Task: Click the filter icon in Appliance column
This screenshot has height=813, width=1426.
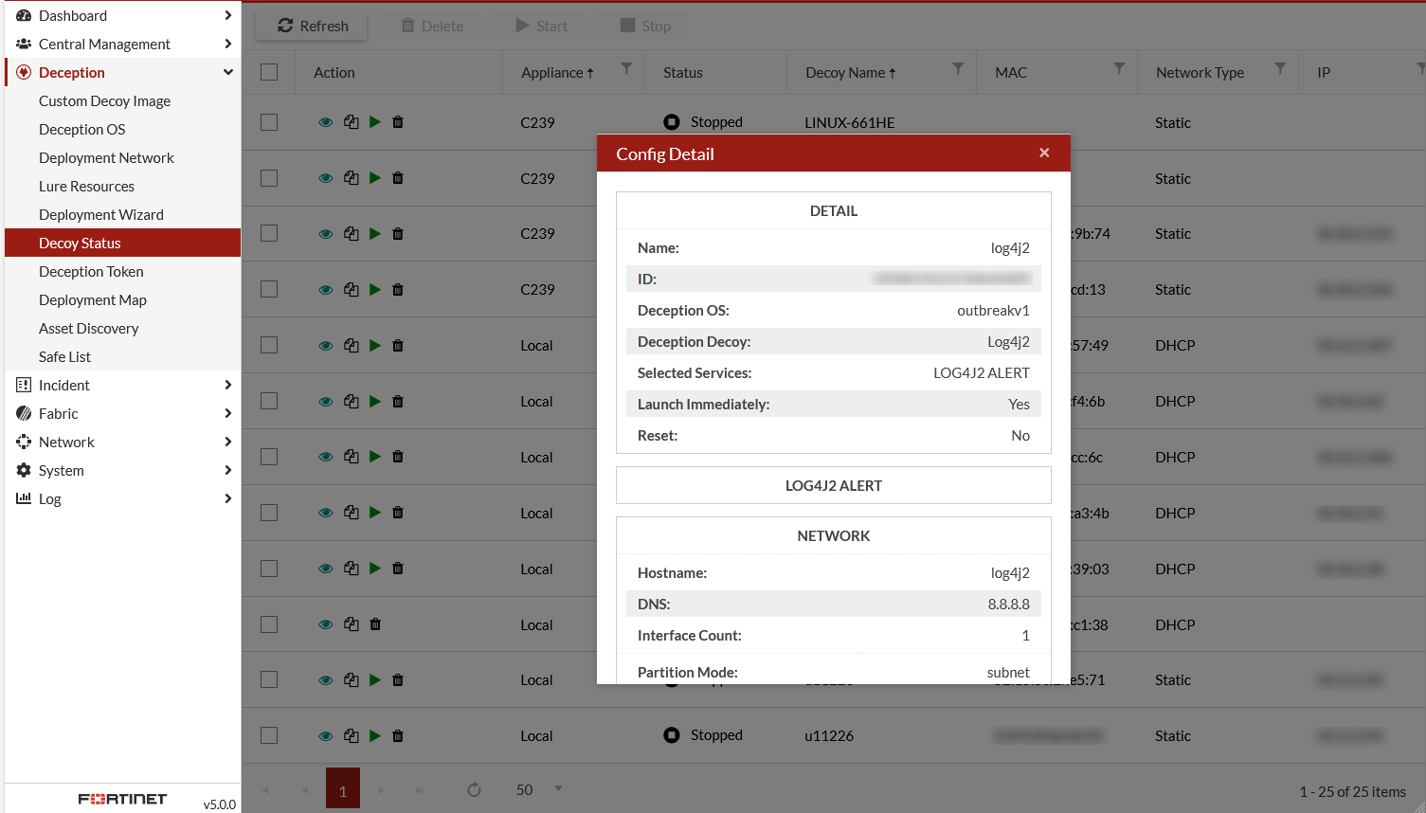Action: (626, 68)
